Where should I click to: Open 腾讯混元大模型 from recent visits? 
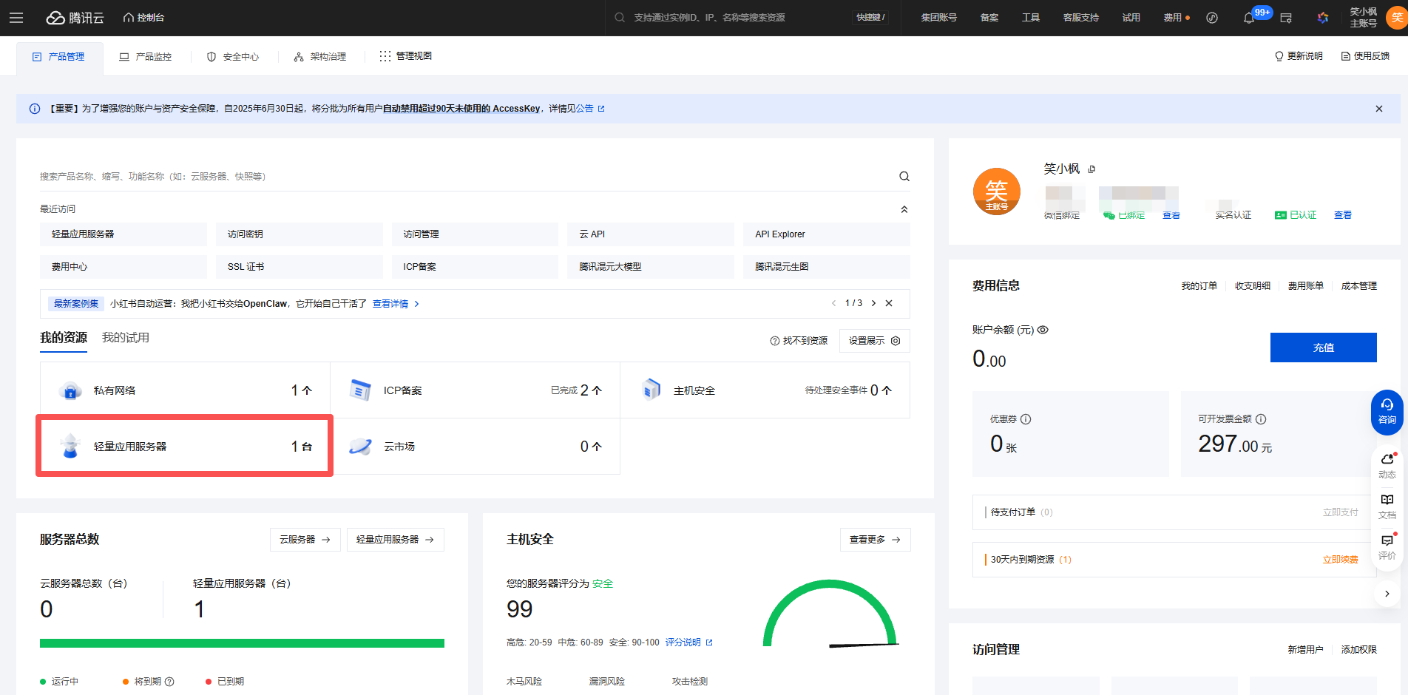[x=651, y=267]
